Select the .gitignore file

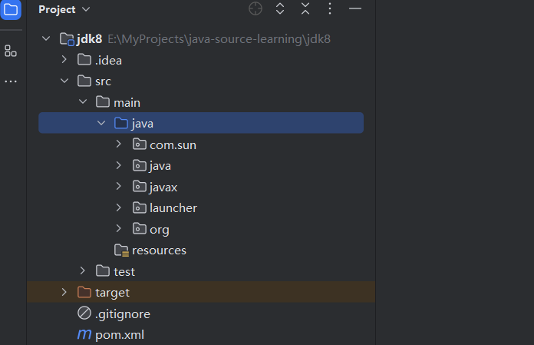click(122, 313)
